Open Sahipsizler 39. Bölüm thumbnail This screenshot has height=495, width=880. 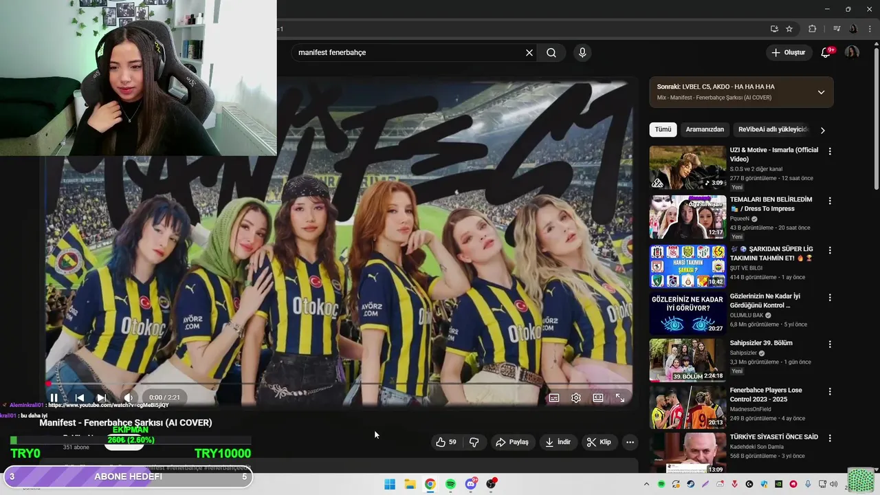pos(687,360)
